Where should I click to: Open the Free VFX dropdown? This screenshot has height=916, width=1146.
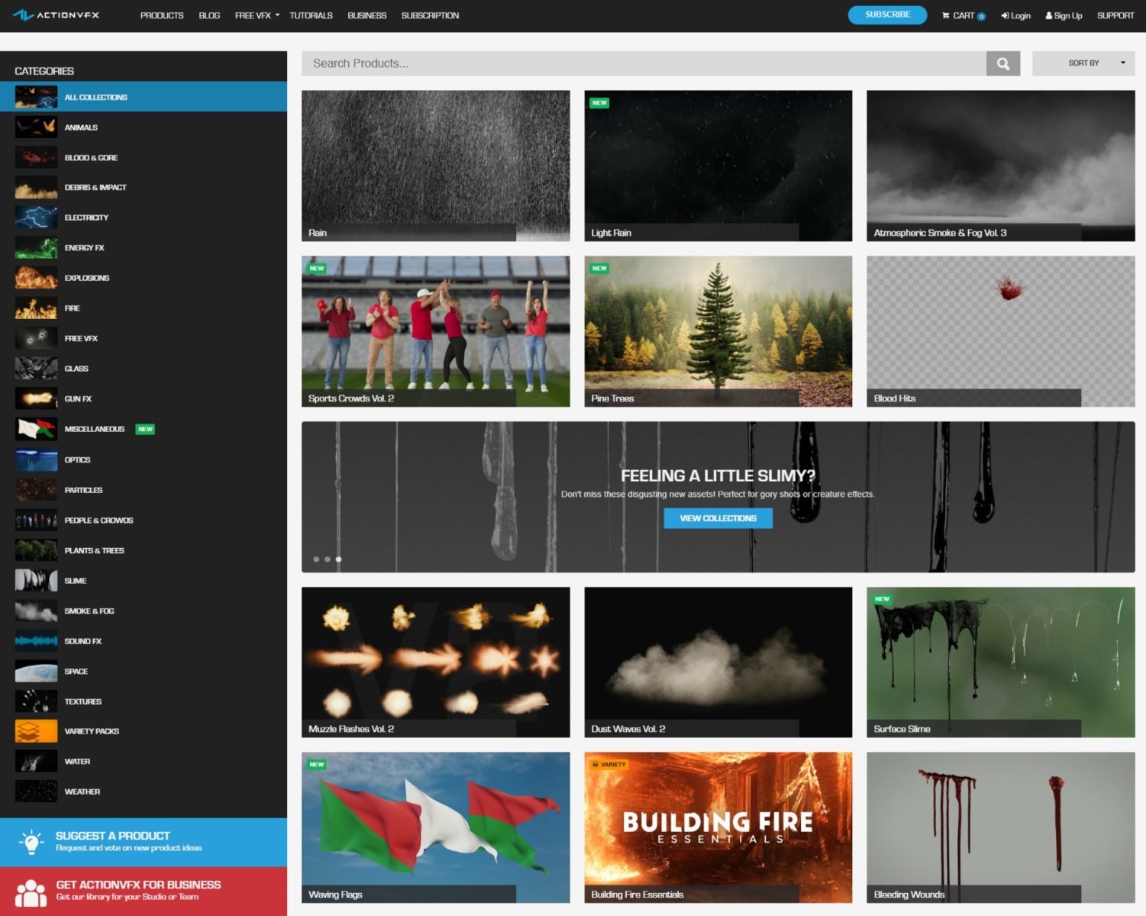point(256,15)
